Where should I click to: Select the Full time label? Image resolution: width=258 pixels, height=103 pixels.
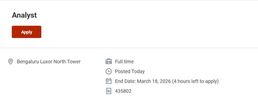click(124, 62)
